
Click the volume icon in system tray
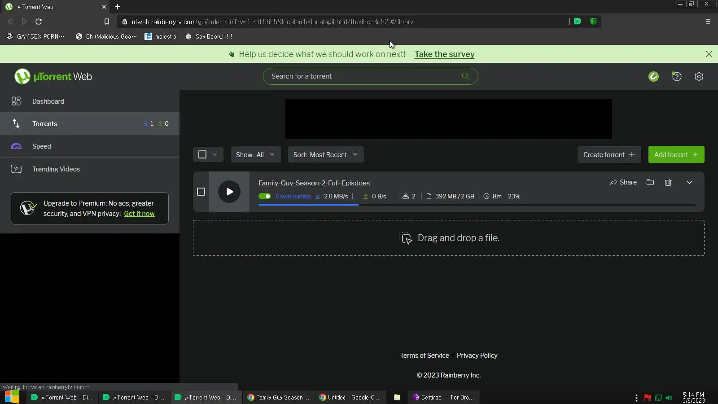click(669, 398)
